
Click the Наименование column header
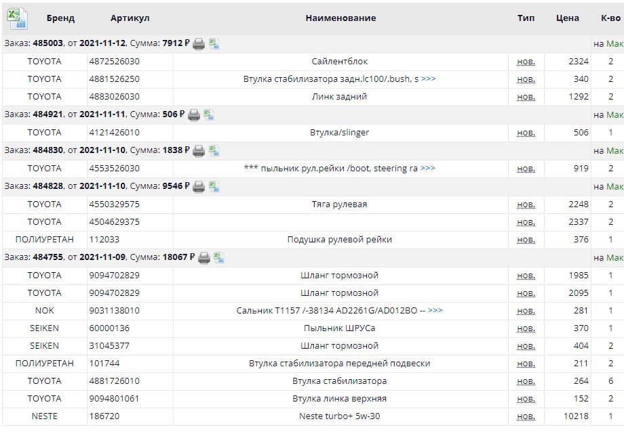[x=340, y=18]
